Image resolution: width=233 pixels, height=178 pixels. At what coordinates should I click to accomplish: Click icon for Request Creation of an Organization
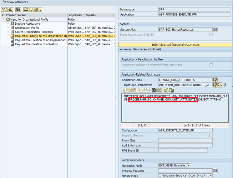(12, 40)
